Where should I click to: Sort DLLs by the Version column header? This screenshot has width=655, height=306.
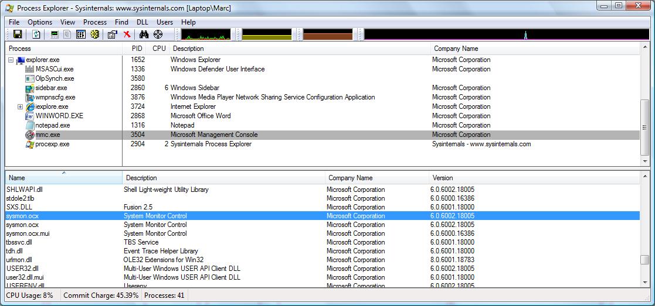click(x=534, y=178)
